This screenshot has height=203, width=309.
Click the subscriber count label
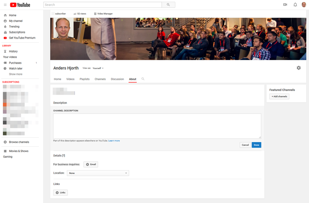(61, 14)
